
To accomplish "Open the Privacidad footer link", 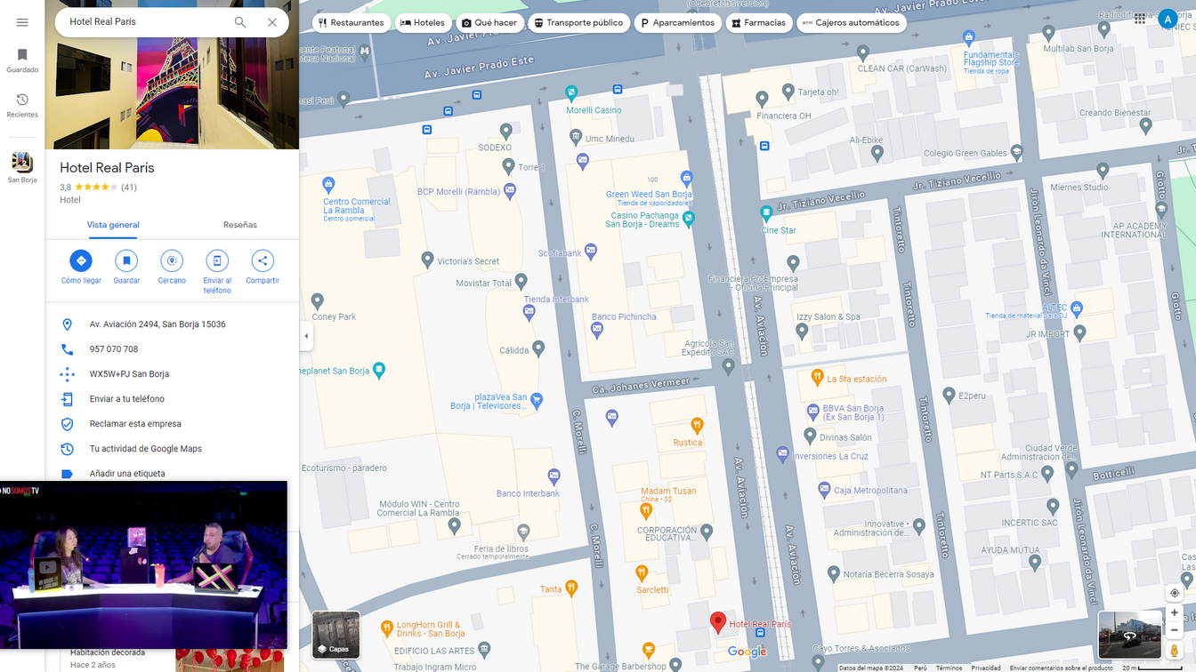I will pos(985,668).
